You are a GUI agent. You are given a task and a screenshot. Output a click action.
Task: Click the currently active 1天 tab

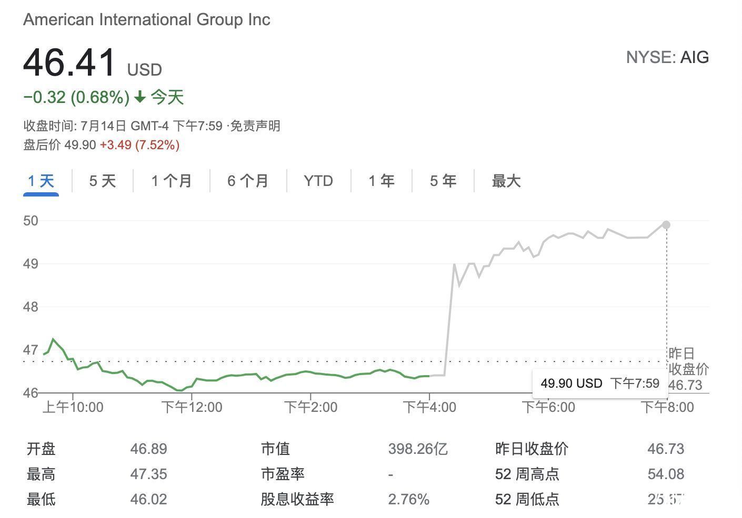coord(40,181)
